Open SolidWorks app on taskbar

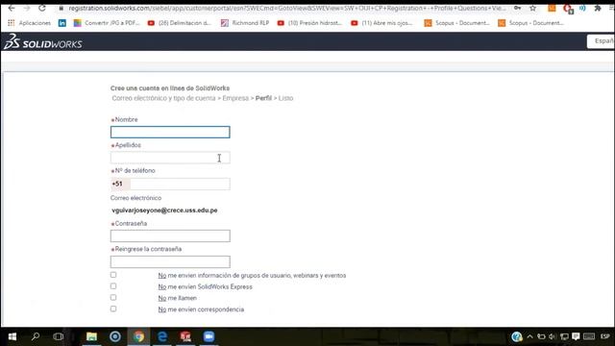[185, 336]
